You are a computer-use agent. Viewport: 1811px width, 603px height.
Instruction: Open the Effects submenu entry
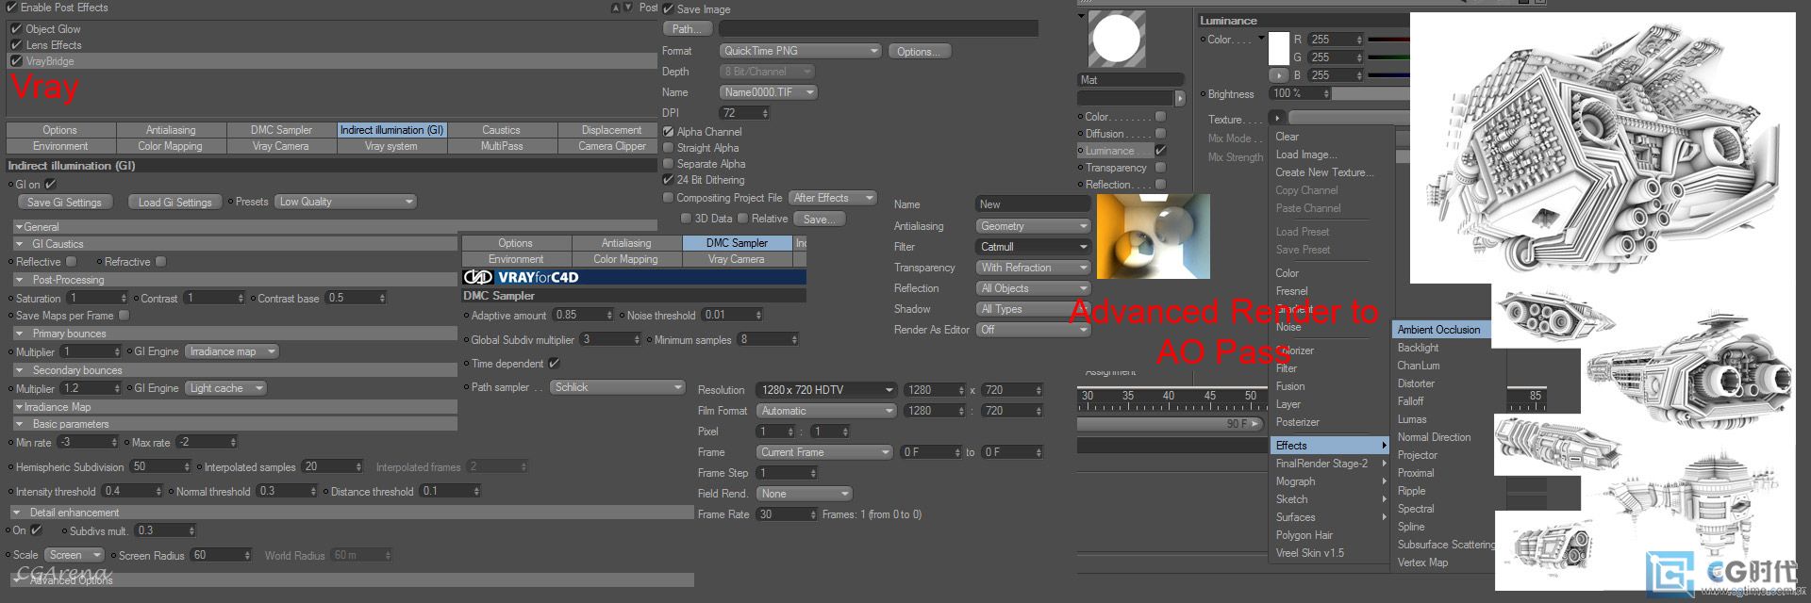tap(1331, 446)
